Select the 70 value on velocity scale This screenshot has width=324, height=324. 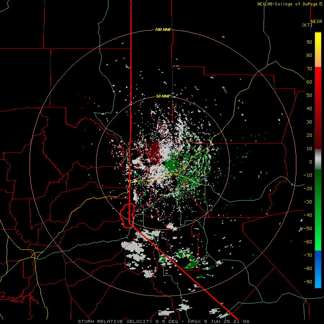click(x=309, y=69)
